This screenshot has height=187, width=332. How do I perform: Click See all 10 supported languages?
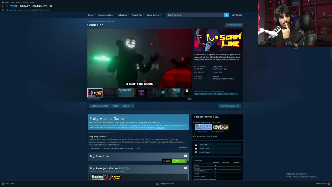(x=205, y=180)
